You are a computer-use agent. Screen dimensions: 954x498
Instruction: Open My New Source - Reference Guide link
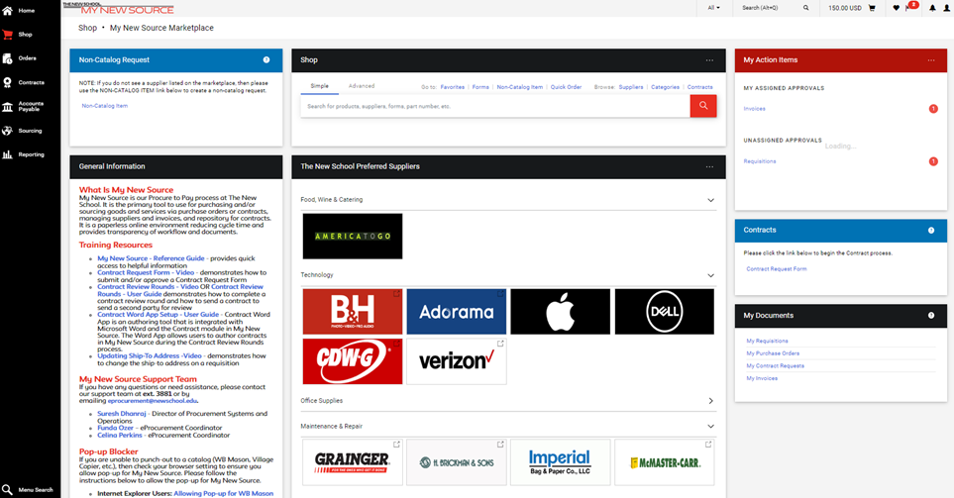(x=151, y=258)
